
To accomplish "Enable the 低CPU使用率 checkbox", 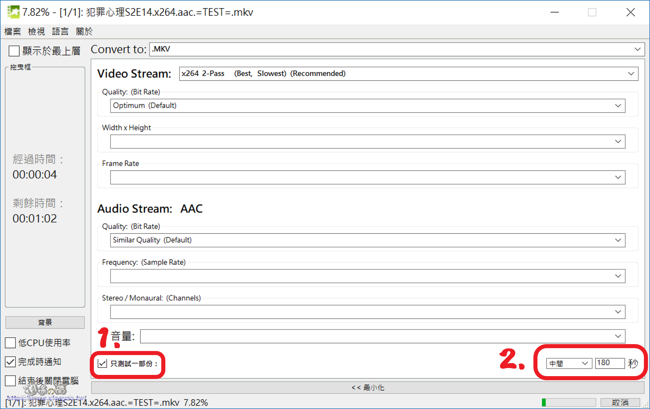I will pyautogui.click(x=10, y=343).
